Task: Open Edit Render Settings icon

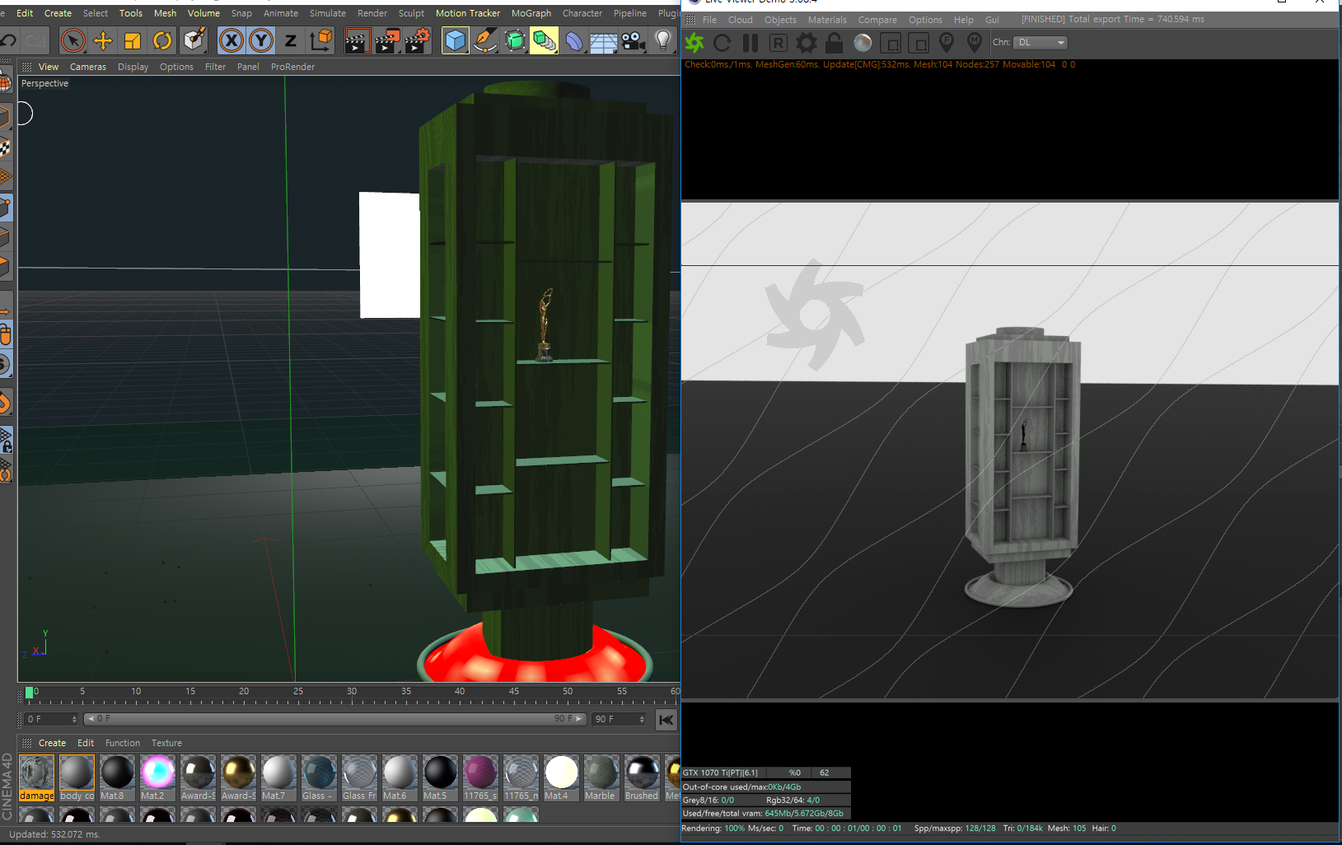Action: [418, 40]
